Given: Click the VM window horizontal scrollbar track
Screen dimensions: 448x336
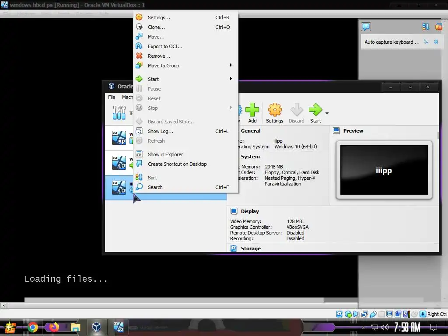Looking at the screenshot, I should (183, 305).
